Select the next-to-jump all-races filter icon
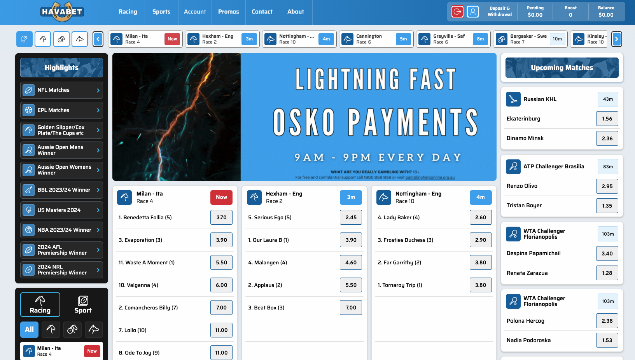Viewport: 635px width, 360px height. point(24,39)
